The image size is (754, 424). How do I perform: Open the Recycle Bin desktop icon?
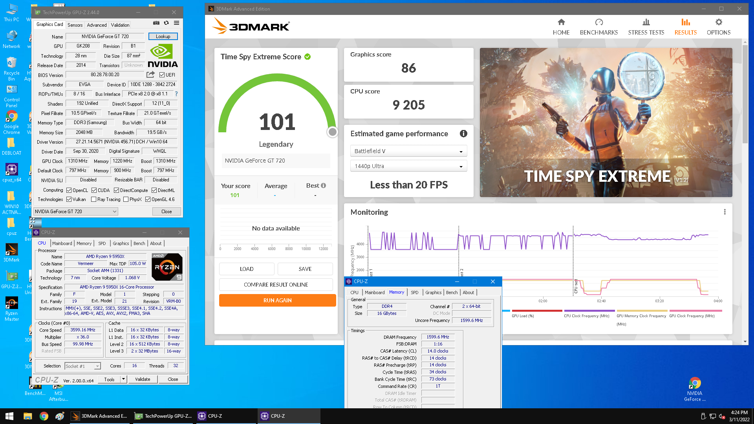(11, 69)
